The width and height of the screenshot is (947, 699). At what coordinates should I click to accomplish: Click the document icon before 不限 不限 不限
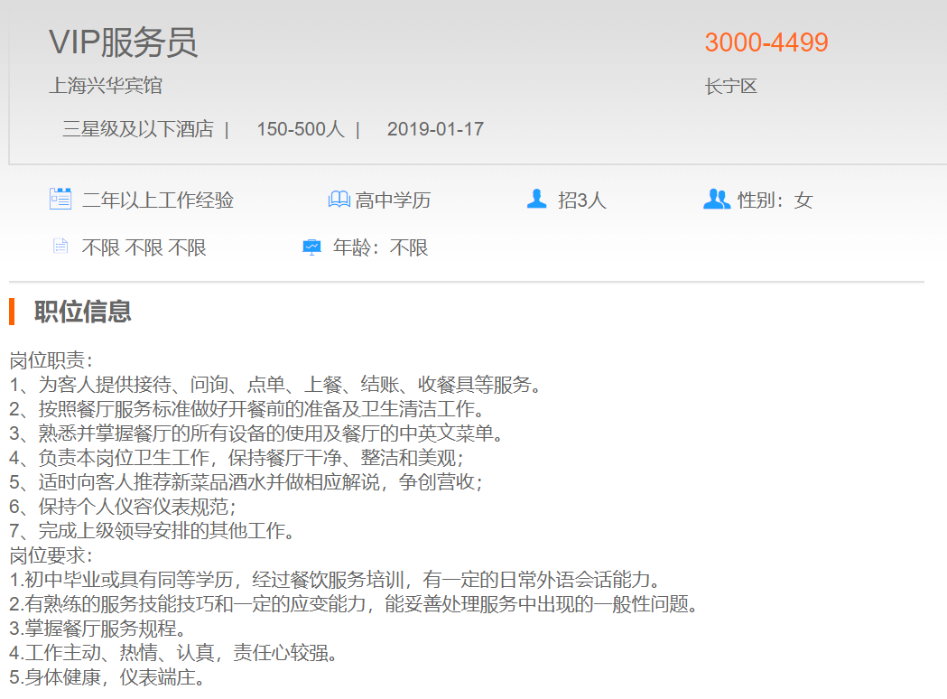[60, 245]
